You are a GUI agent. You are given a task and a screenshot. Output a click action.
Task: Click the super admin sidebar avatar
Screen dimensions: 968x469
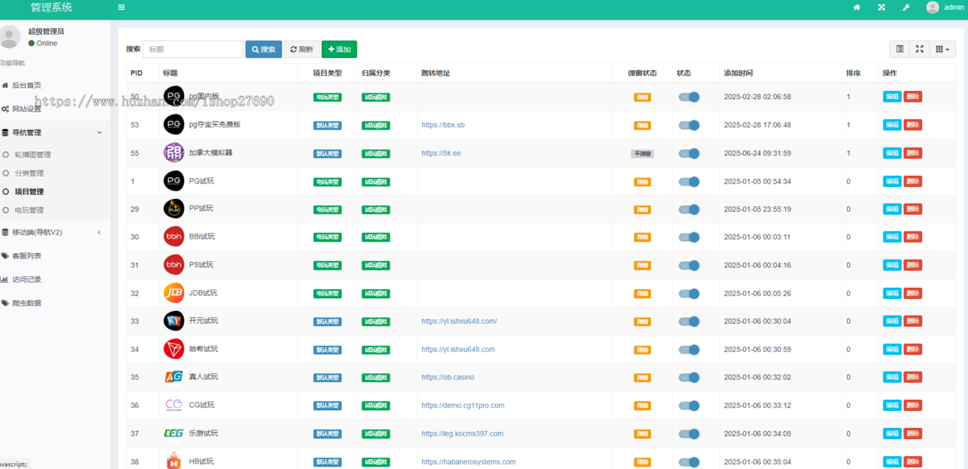click(10, 37)
